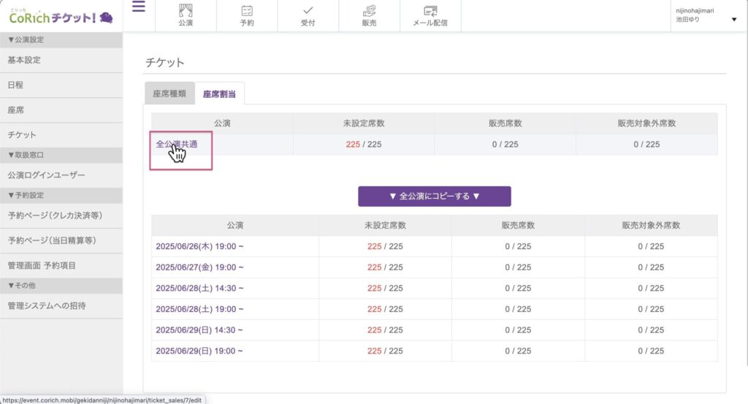Image resolution: width=748 pixels, height=404 pixels.
Task: Click the CoRich チケット logo
Action: coord(61,16)
